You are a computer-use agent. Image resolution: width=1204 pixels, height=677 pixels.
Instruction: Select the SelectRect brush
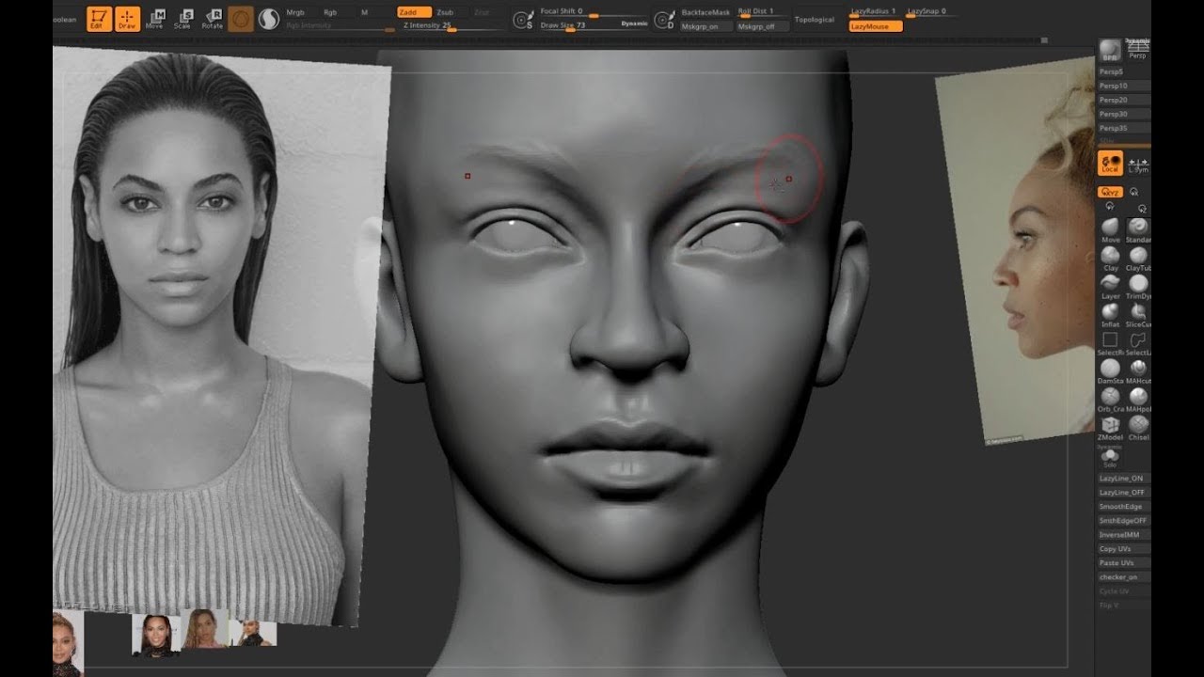(x=1111, y=343)
